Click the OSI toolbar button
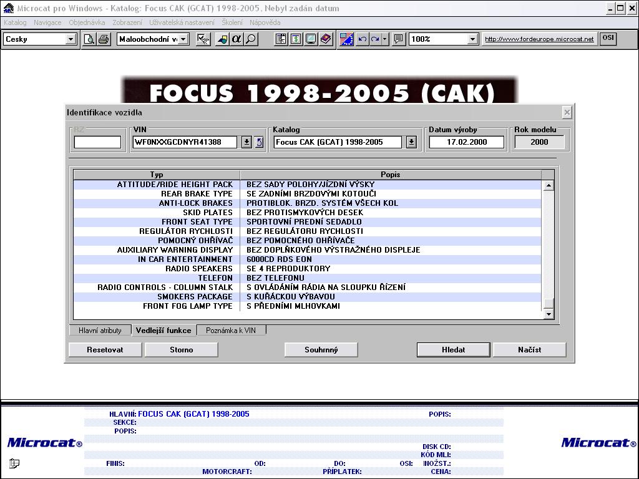The height and width of the screenshot is (479, 639). point(608,39)
